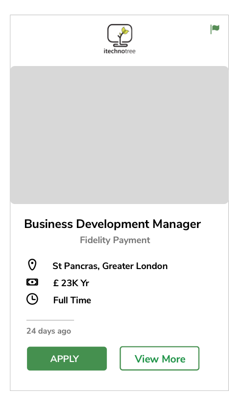Select the St Pancras, Greater London location
Screen dimensions: 241x408
pos(110,266)
